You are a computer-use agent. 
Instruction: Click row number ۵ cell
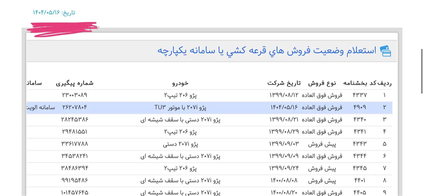pos(384,144)
